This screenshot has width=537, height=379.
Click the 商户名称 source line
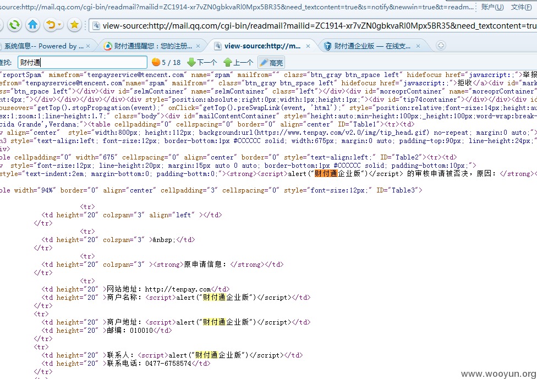[x=176, y=298]
